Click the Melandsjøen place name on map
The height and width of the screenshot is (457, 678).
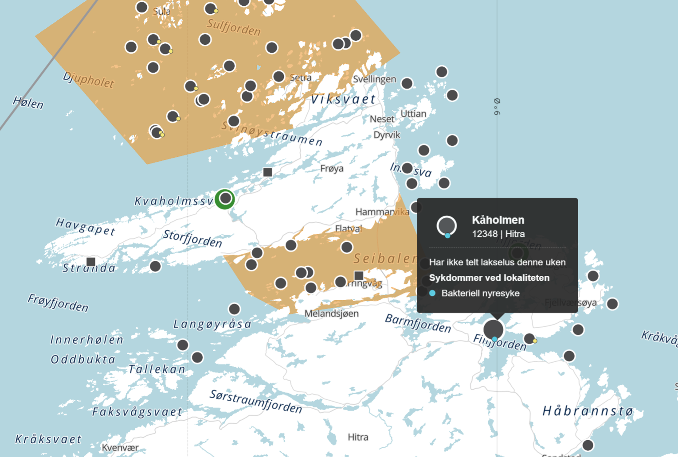coord(331,314)
